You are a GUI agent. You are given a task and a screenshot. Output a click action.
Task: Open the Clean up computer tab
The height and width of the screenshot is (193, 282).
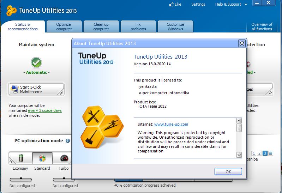coord(101,26)
